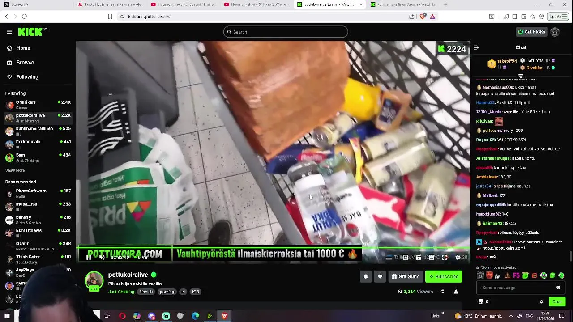Open the channel shop icon
The height and width of the screenshot is (322, 573).
click(481, 301)
